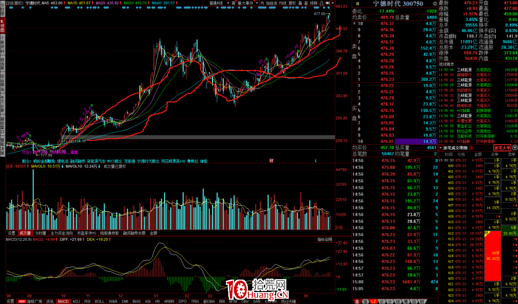The width and height of the screenshot is (518, 304).
Task: Switch to the W&R indicator
Action: pos(113,301)
